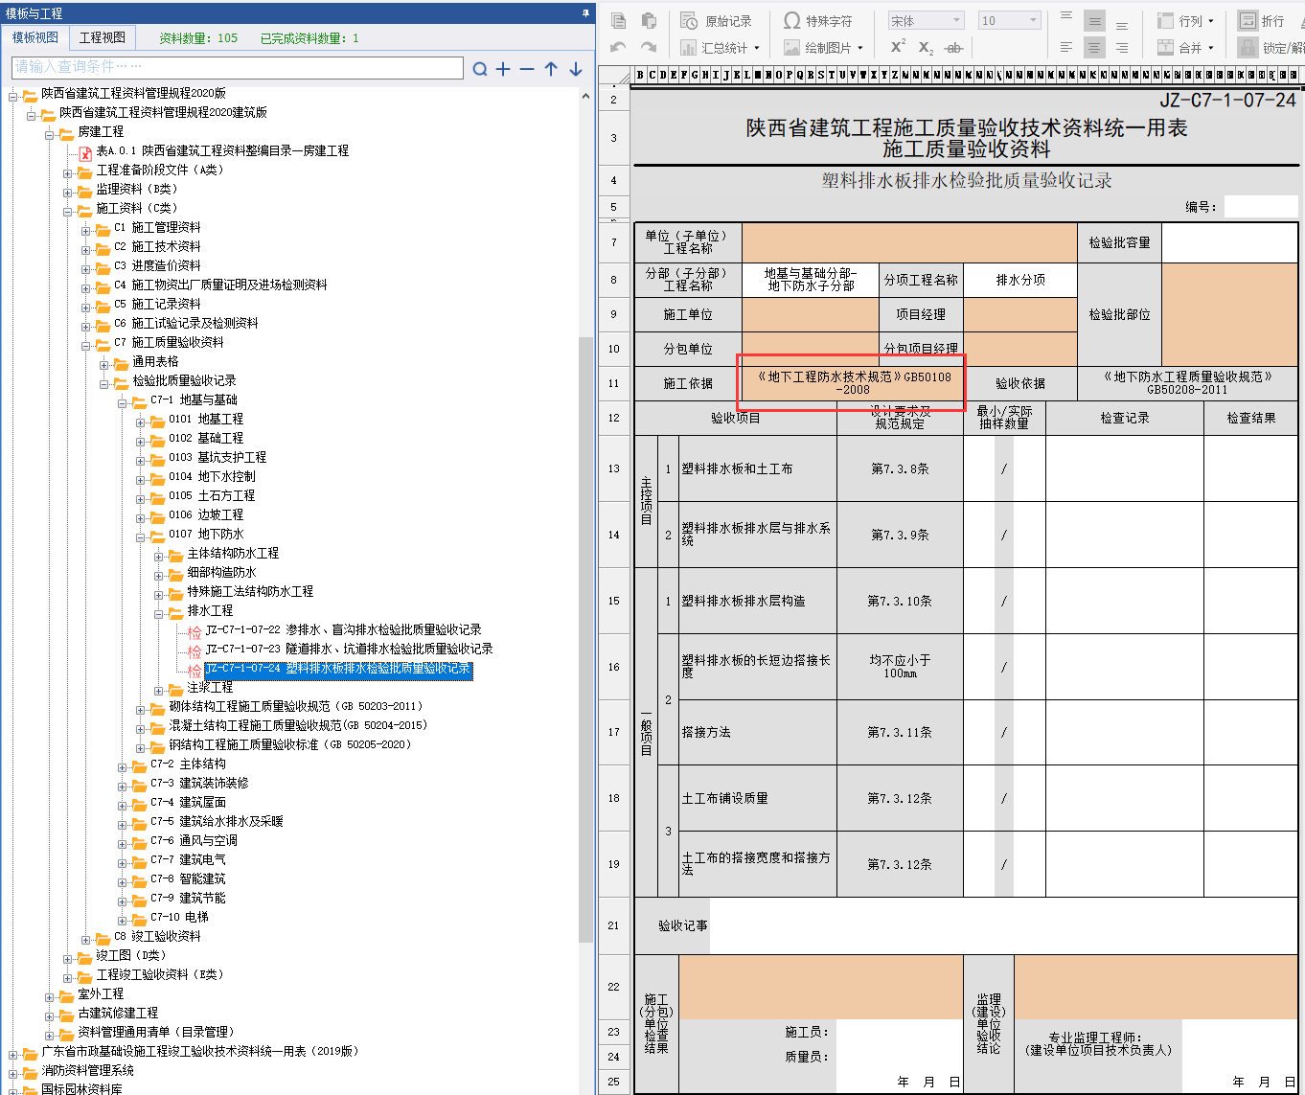The height and width of the screenshot is (1095, 1305).
Task: Open 绘制图片 dropdown menu
Action: [823, 47]
